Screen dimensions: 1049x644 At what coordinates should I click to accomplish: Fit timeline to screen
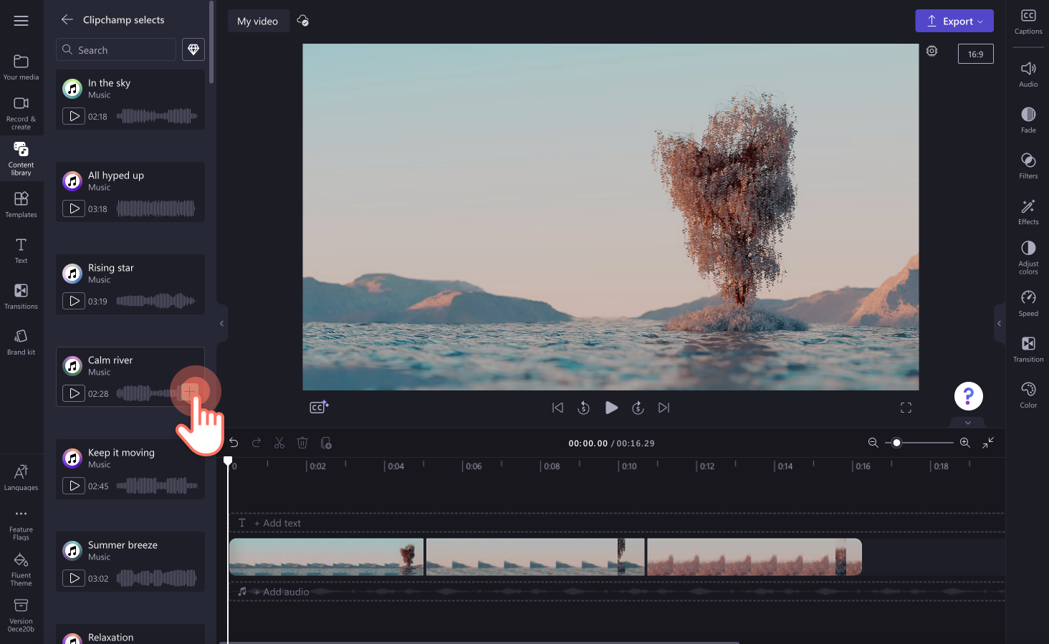988,443
